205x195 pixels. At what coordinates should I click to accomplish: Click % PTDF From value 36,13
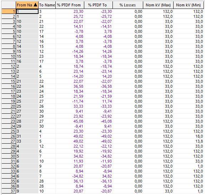[79, 181]
